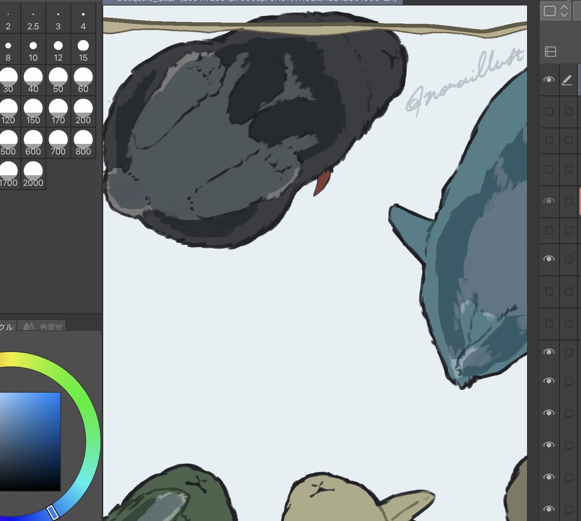This screenshot has width=581, height=521.
Task: Select brush size 2
Action: pyautogui.click(x=8, y=18)
